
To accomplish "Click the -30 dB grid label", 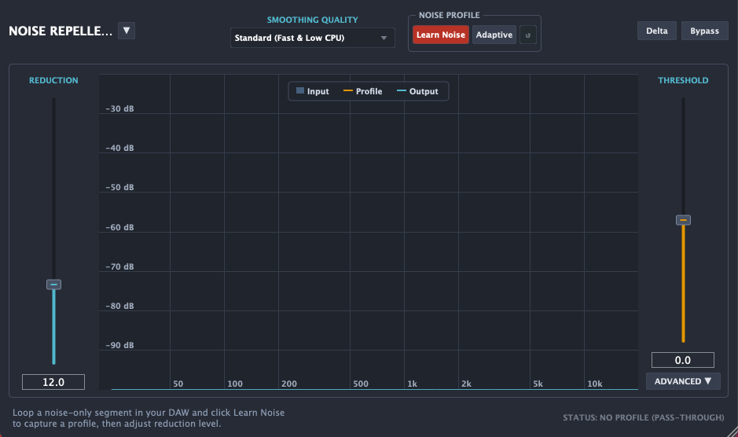I will pos(119,108).
